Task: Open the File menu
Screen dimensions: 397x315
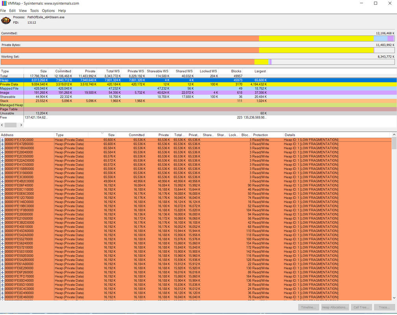Action: 3,11
